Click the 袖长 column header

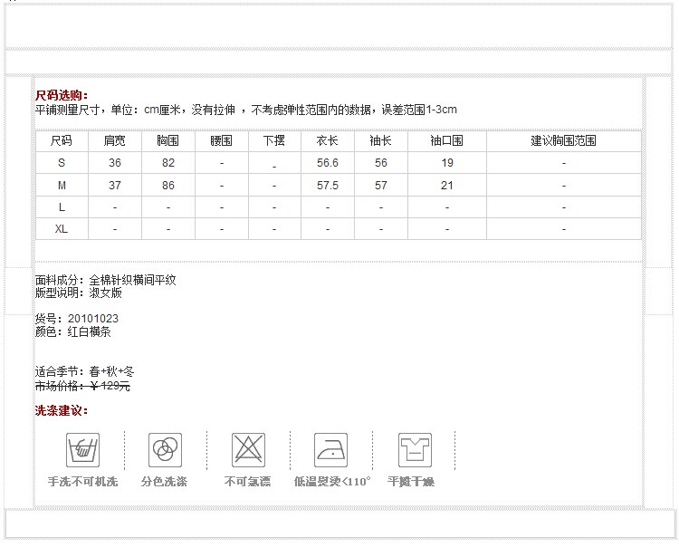click(380, 140)
